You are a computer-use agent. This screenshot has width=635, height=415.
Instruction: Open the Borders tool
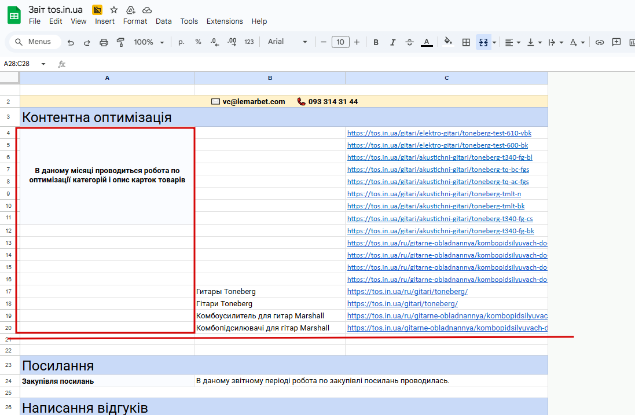466,42
